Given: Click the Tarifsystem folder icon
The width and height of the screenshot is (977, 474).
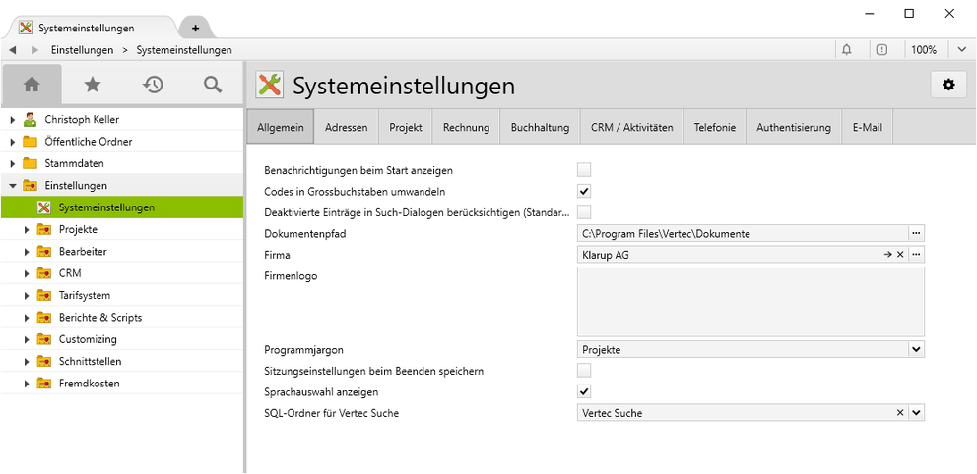Looking at the screenshot, I should point(44,295).
